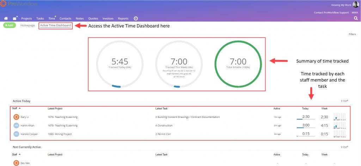Open the Quotes menu

tap(93, 19)
